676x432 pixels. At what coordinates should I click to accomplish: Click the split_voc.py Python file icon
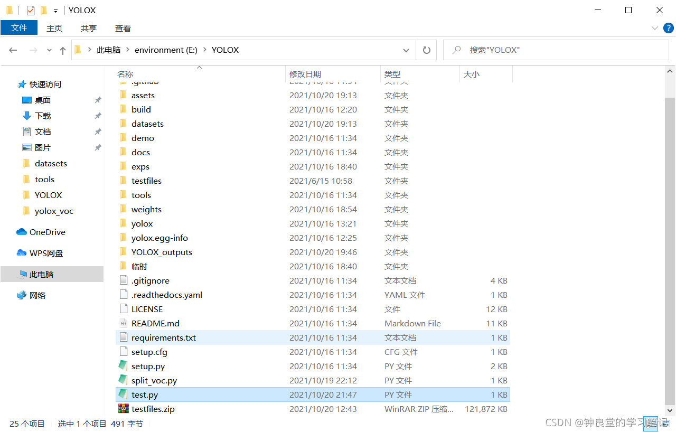pyautogui.click(x=123, y=380)
